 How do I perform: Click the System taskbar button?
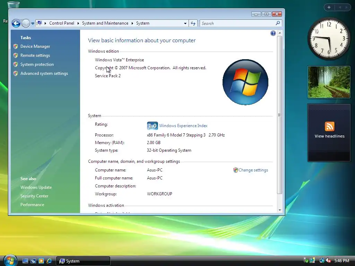[x=83, y=261]
